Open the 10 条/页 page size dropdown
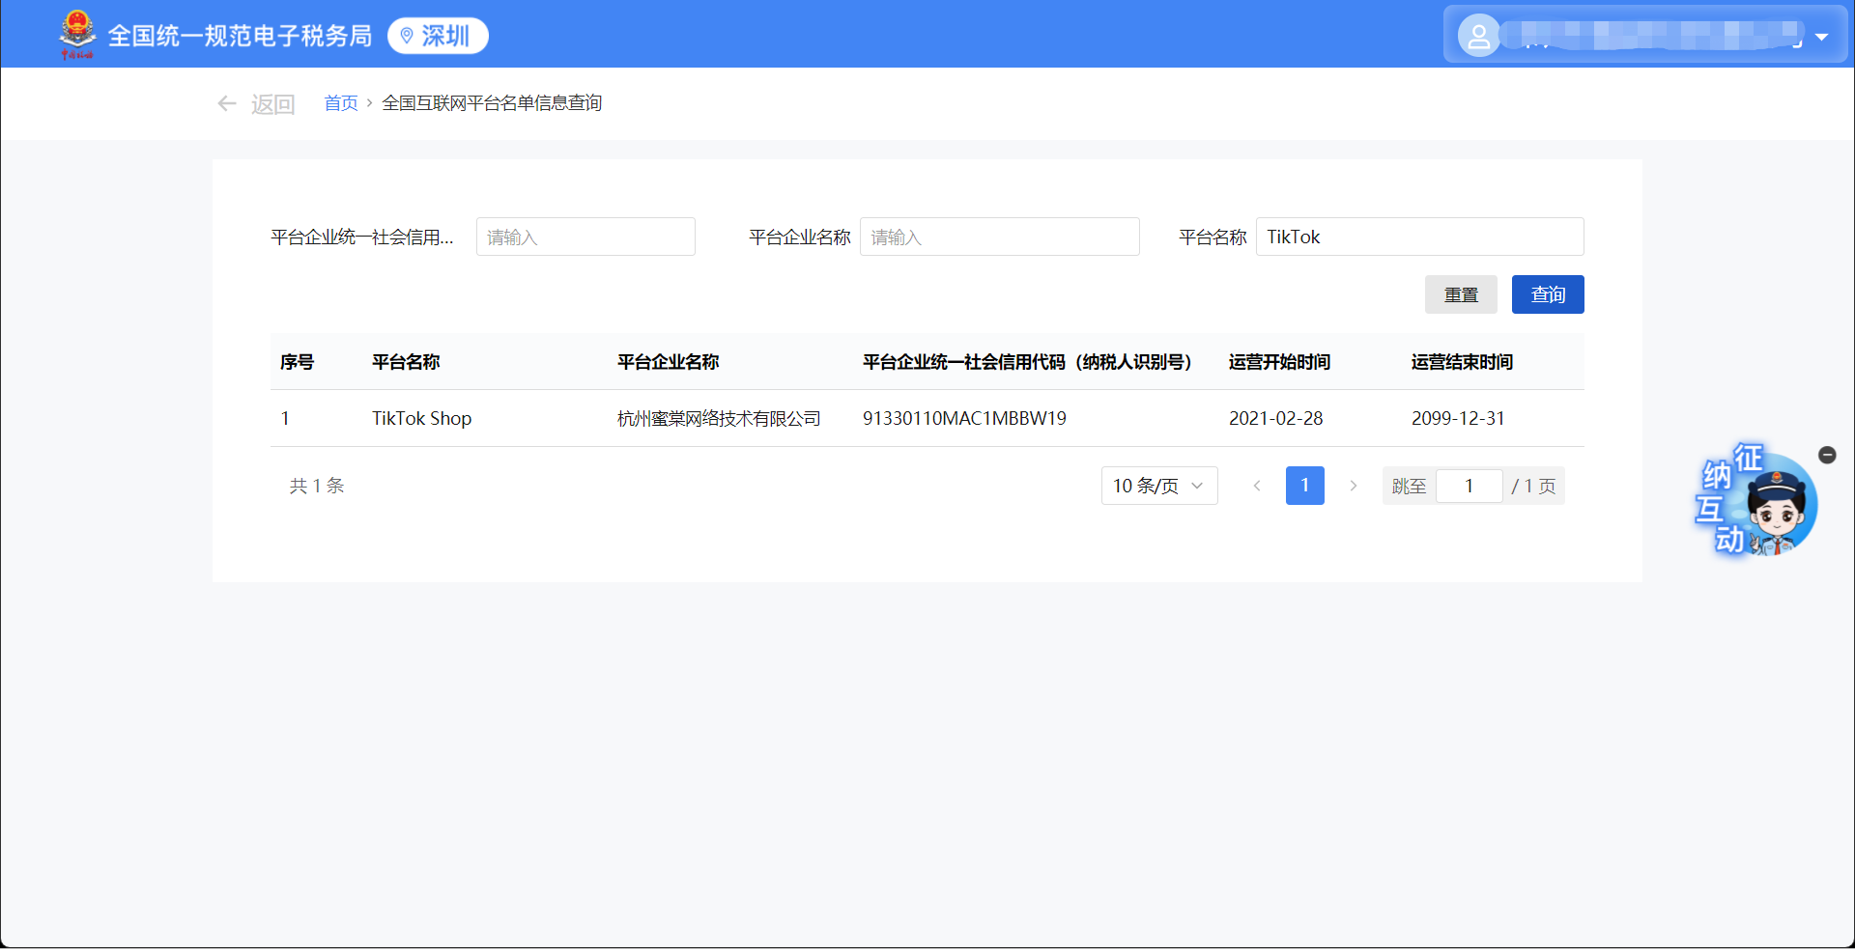1855x949 pixels. 1158,486
